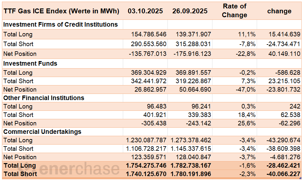Select the 18,4% rate cell

[247, 115]
